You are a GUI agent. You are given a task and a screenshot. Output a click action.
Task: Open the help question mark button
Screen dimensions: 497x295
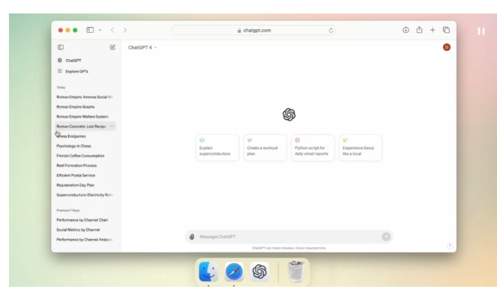pos(450,246)
